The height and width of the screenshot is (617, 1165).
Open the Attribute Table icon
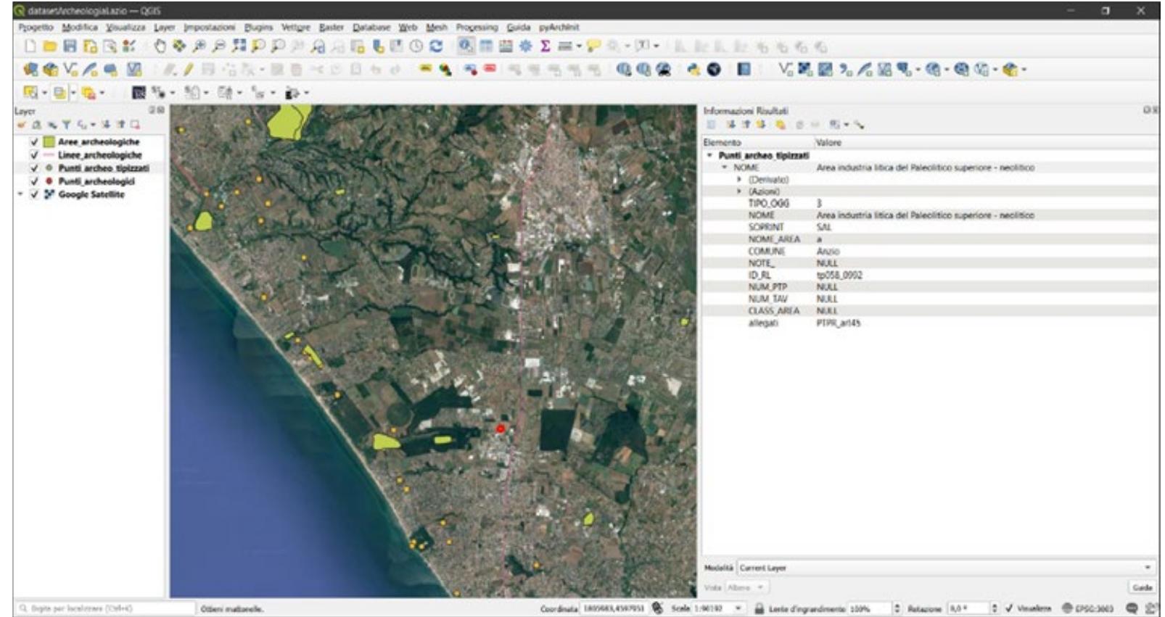tap(486, 46)
